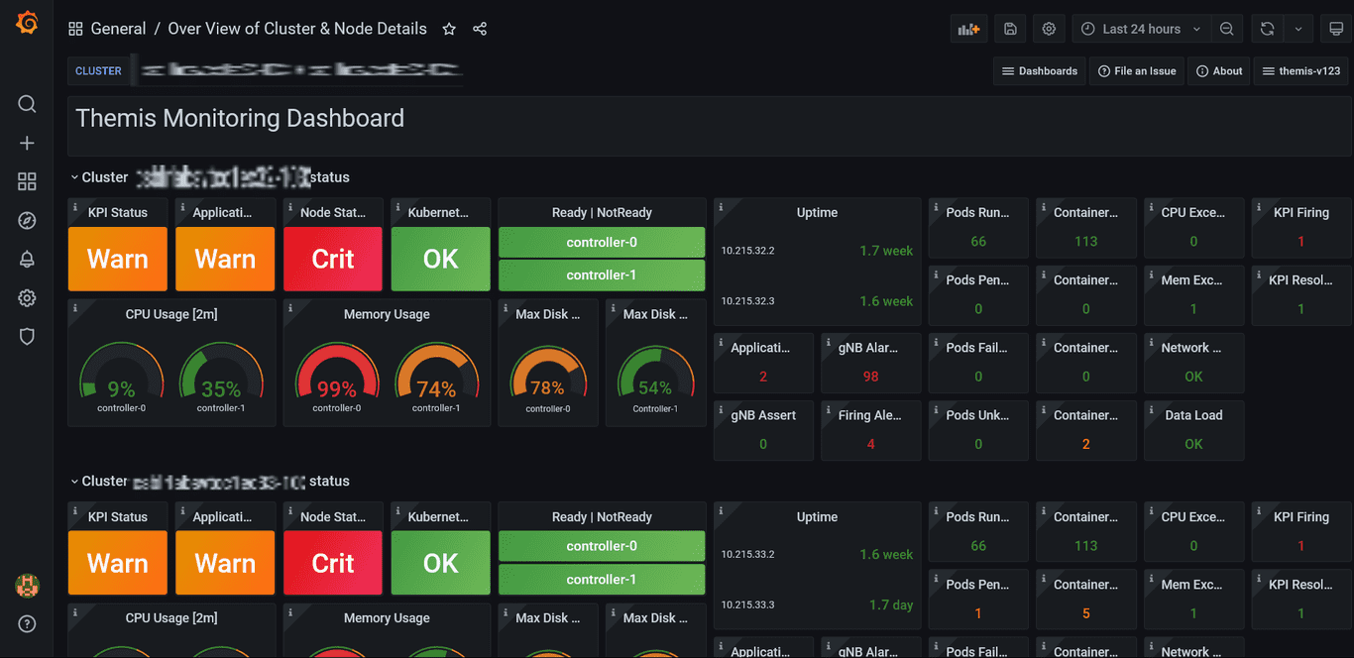Open first Ready | NotReady panel title menu
Image resolution: width=1354 pixels, height=658 pixels.
coord(602,212)
